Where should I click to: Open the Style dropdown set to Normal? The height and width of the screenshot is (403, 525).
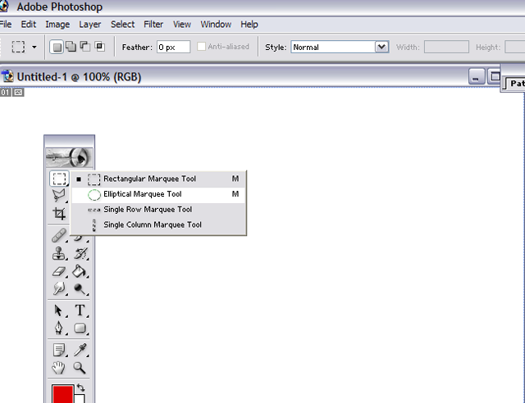click(x=340, y=48)
